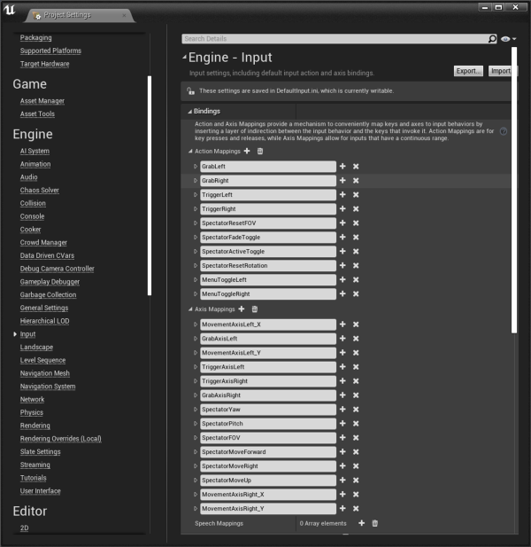The height and width of the screenshot is (547, 531).
Task: Delete the MenuToggleLeft mapping
Action: click(356, 280)
